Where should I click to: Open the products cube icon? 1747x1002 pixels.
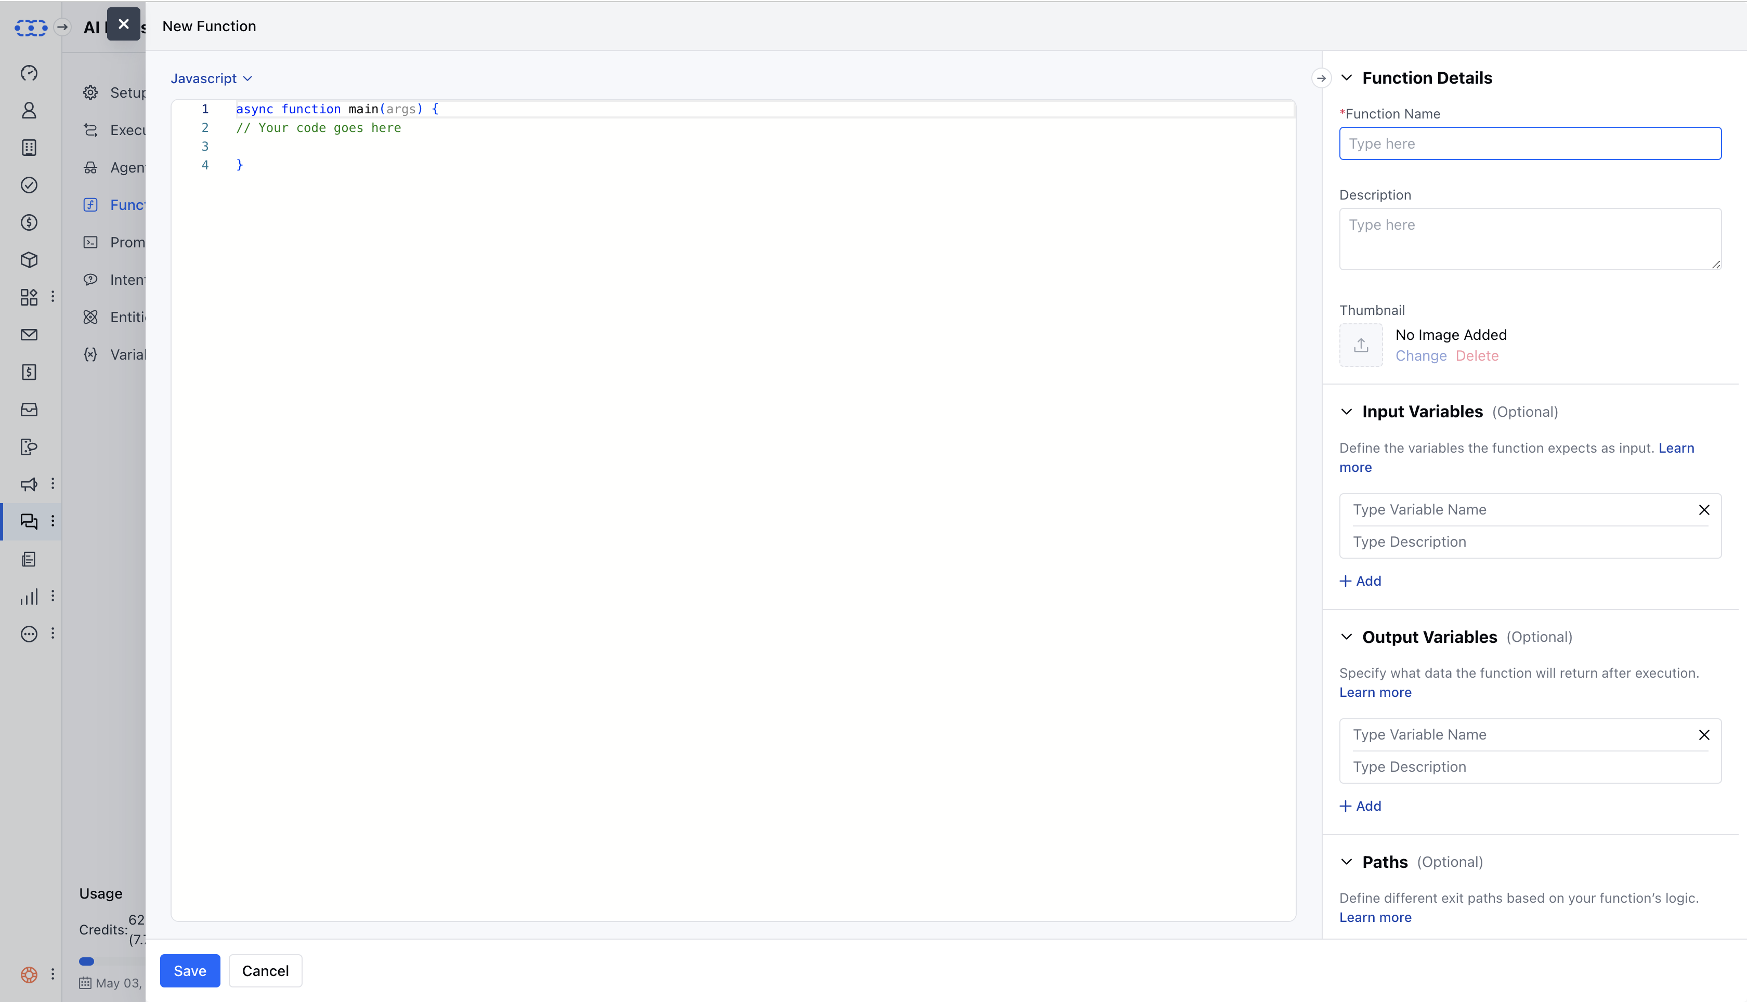(29, 260)
